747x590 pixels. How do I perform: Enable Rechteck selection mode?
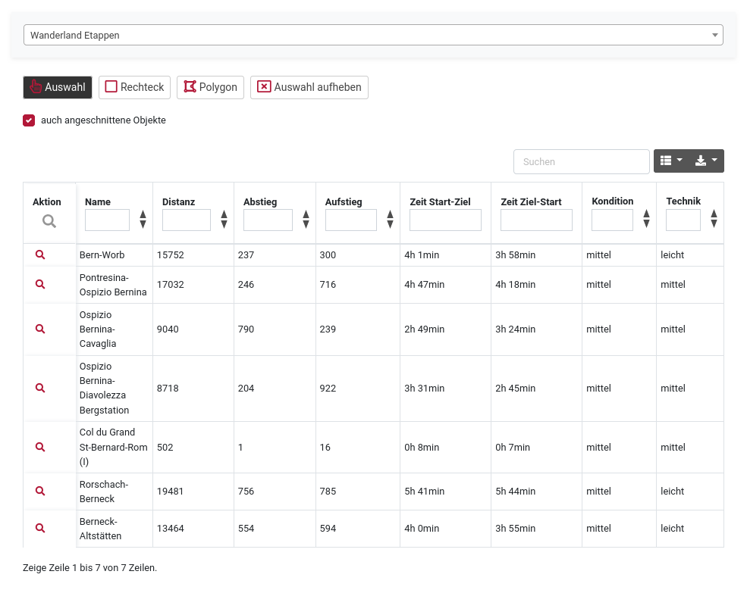(x=134, y=87)
